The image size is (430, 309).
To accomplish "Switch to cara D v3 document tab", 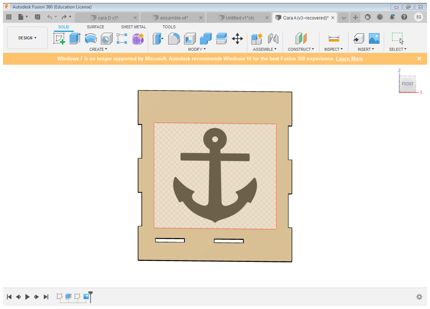I will [x=108, y=18].
